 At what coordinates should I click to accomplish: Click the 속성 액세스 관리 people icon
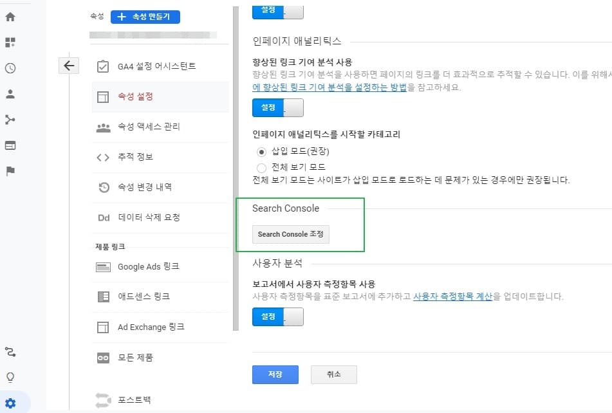click(x=103, y=127)
